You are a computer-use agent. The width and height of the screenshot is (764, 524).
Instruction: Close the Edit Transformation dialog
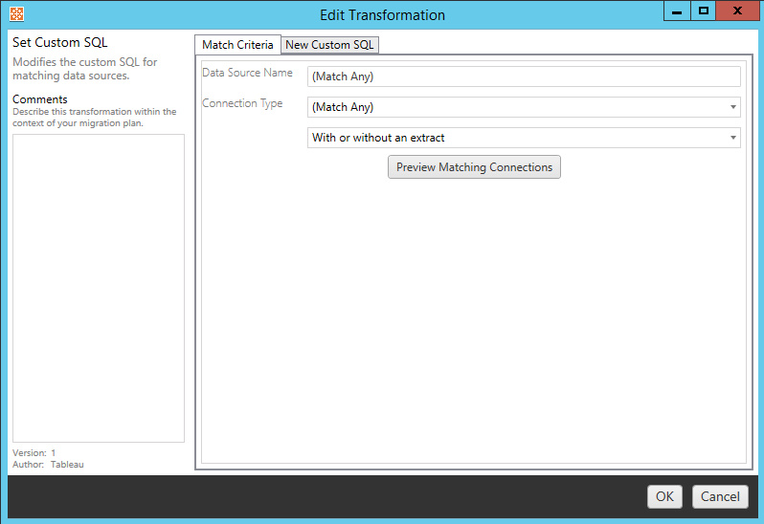click(738, 12)
